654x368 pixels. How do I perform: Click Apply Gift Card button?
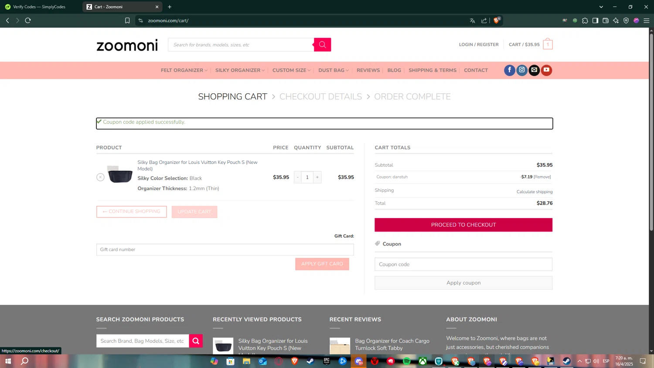(x=322, y=264)
